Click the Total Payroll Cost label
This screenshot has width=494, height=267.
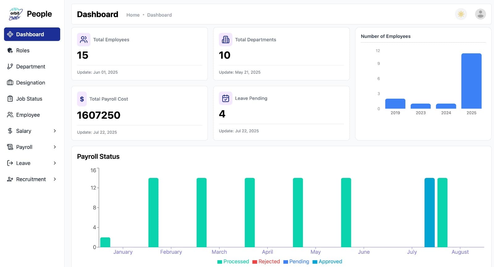[x=109, y=99]
